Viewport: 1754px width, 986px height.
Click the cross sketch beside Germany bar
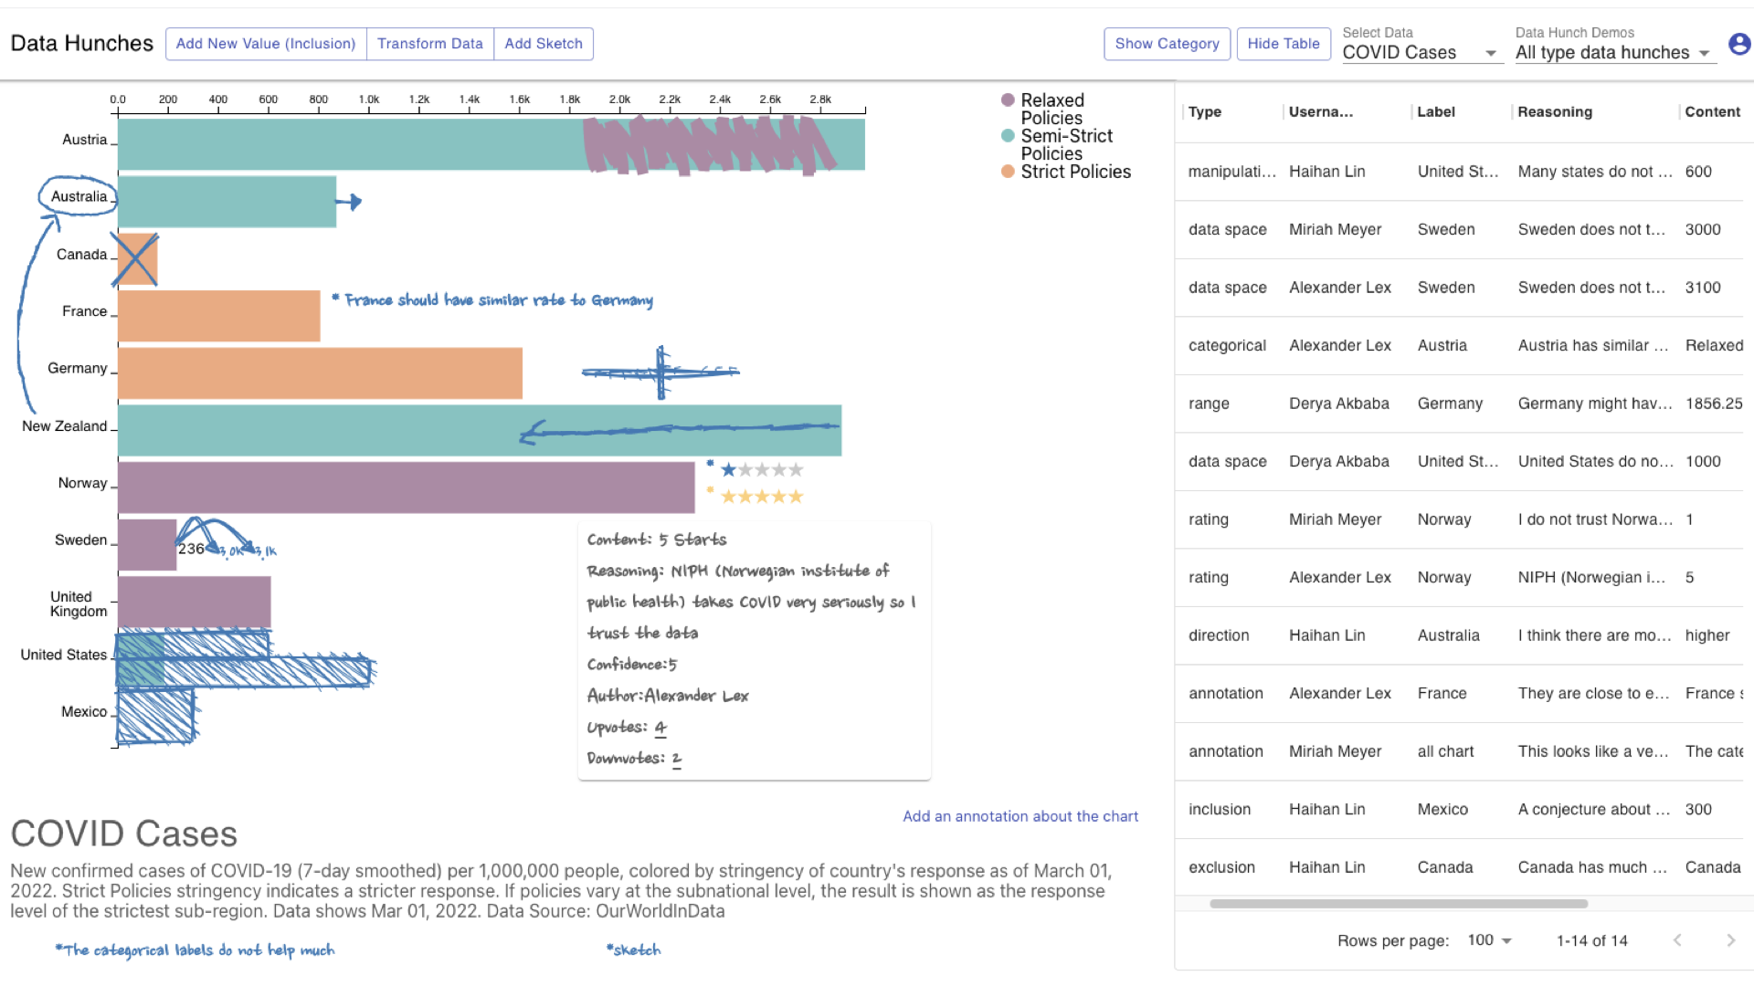click(660, 372)
